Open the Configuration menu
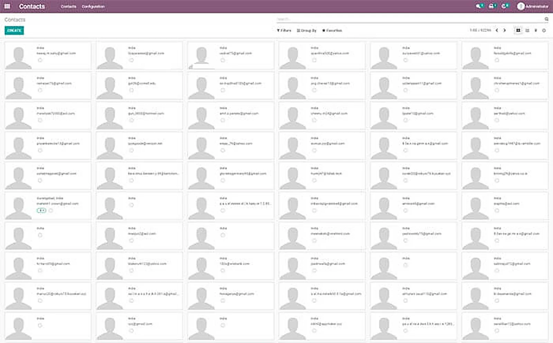This screenshot has height=343, width=553. [x=93, y=7]
